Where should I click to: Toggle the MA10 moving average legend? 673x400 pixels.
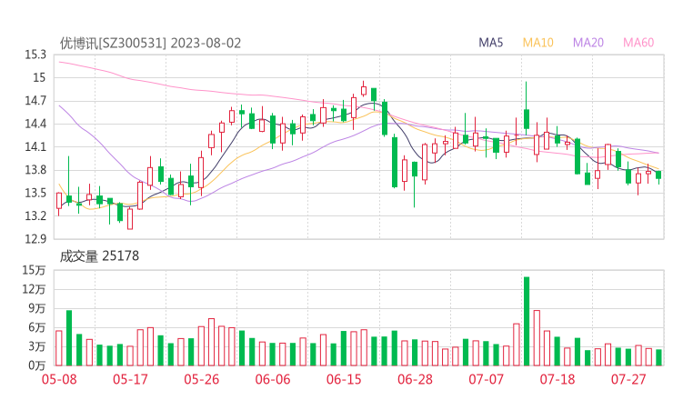click(537, 43)
